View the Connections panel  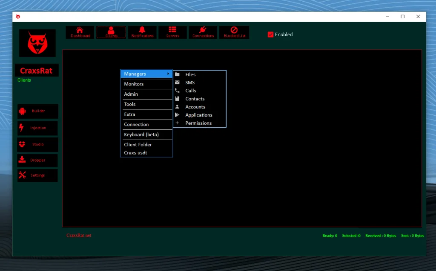pyautogui.click(x=203, y=32)
